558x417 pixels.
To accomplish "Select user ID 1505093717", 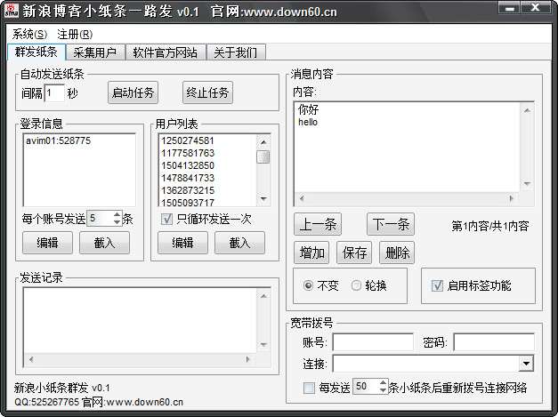I will tap(188, 202).
